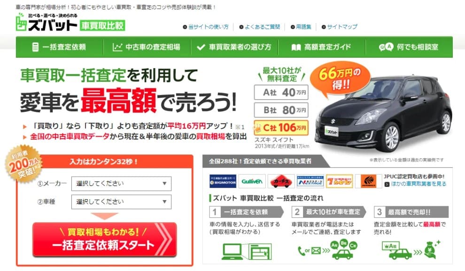The width and height of the screenshot is (465, 271).
Task: Click the laptop icon under step 1
Action: point(232,251)
